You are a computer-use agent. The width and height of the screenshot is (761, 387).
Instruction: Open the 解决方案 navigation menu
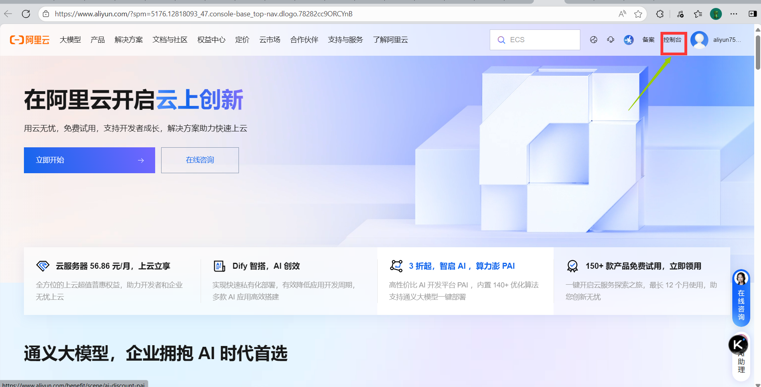(128, 40)
